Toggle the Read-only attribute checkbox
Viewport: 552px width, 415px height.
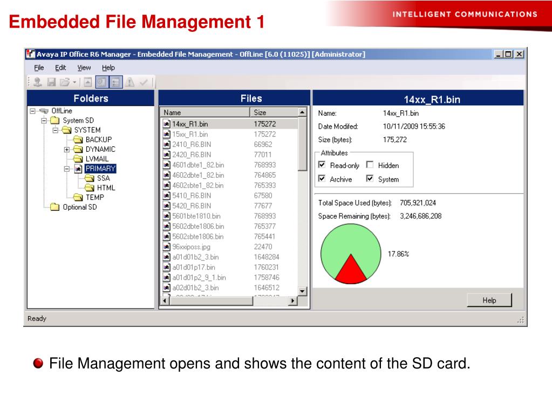322,165
